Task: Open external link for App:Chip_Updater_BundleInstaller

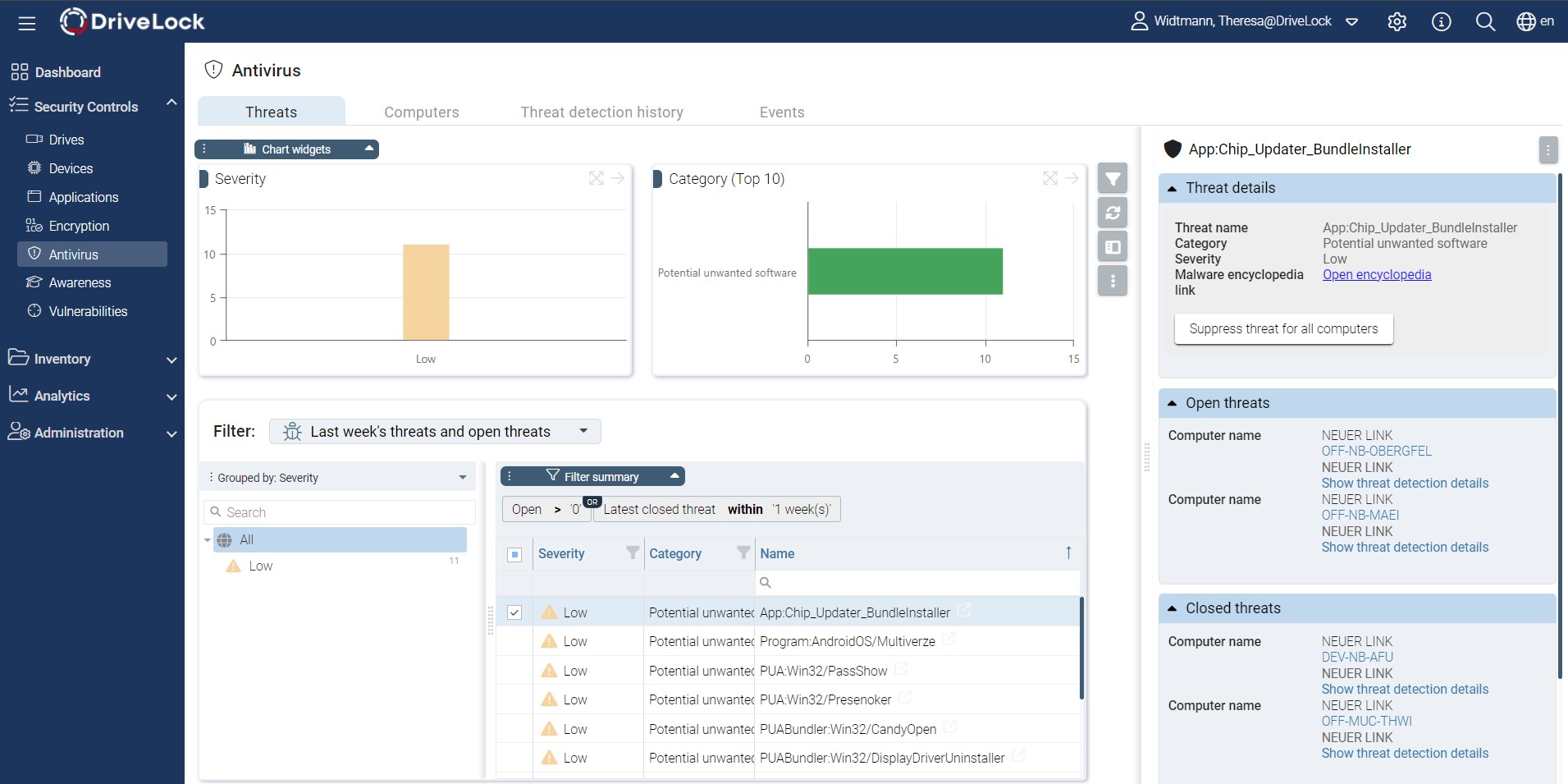Action: click(964, 611)
